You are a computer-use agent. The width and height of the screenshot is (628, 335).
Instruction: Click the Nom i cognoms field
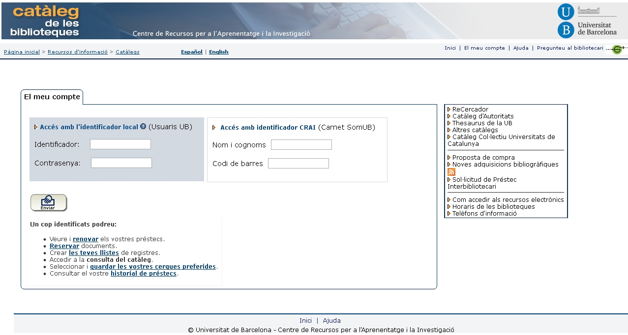click(301, 145)
